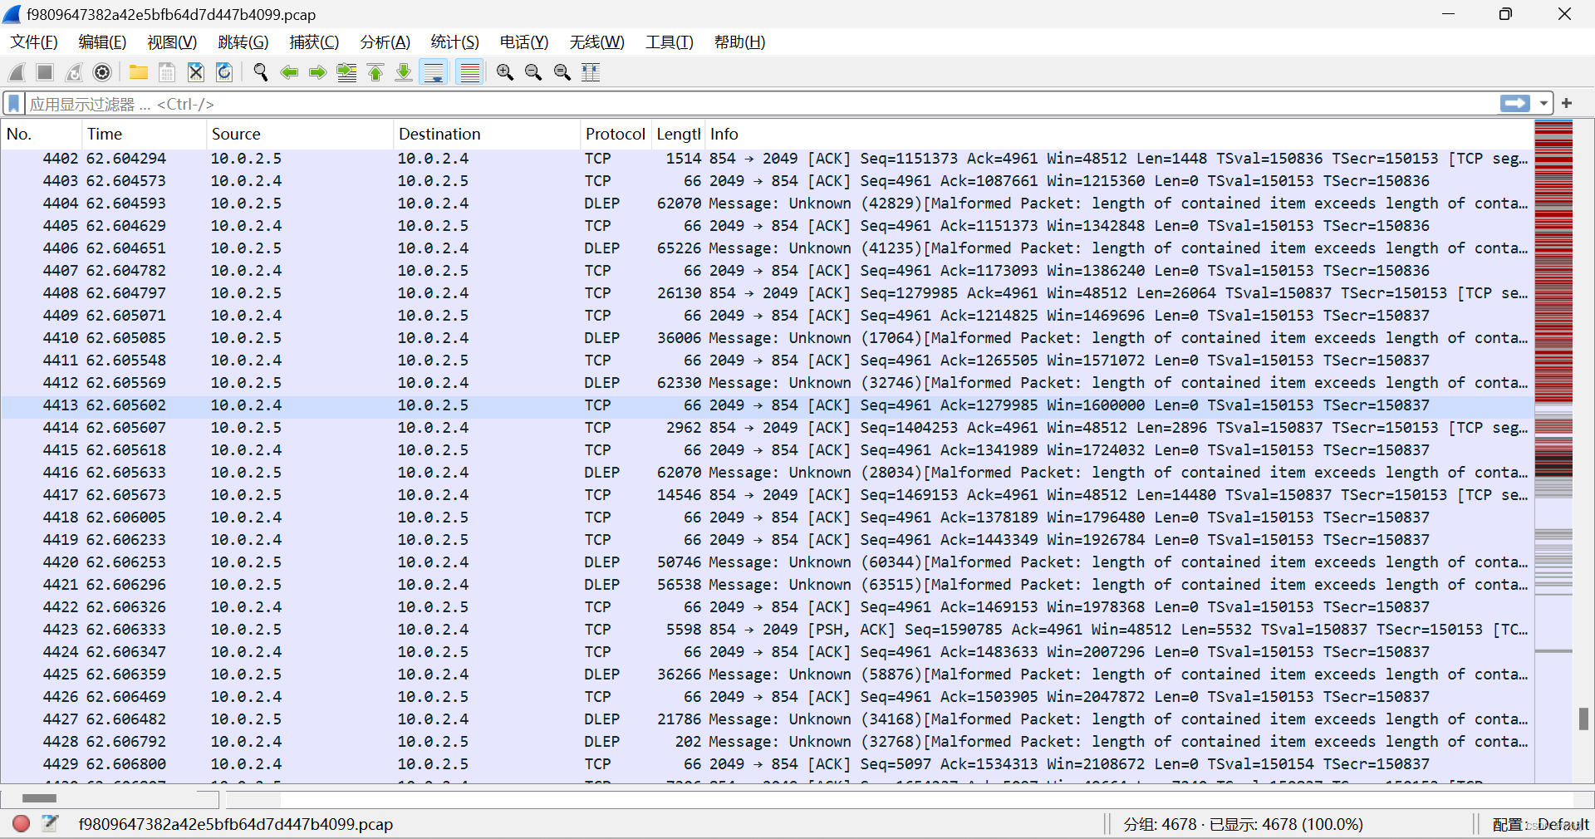
Task: Toggle packet list colorization
Action: pyautogui.click(x=469, y=72)
